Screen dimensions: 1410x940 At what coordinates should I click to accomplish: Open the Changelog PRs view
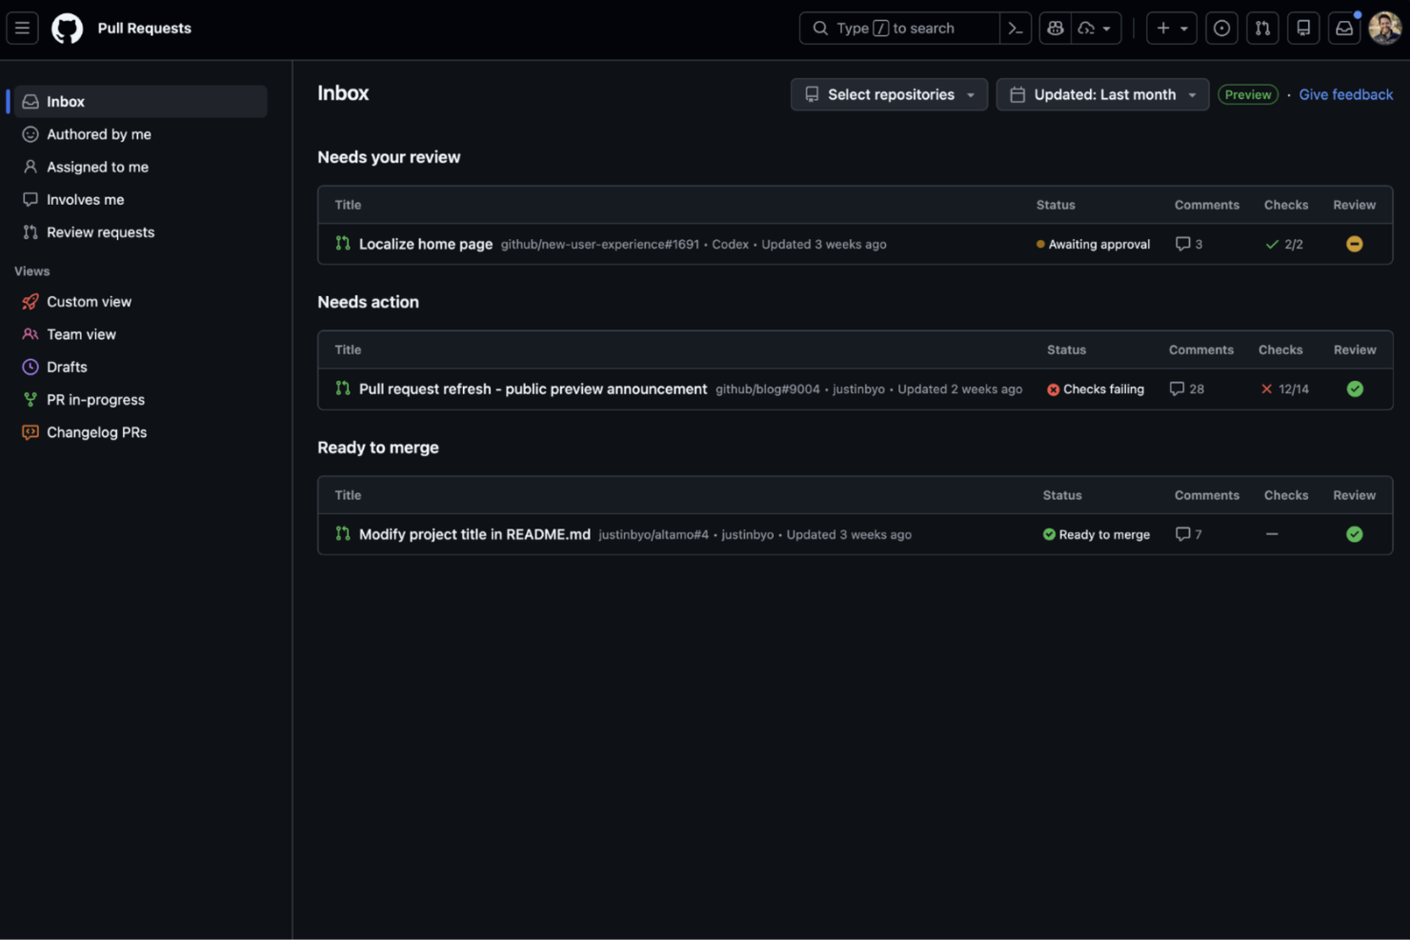coord(96,431)
